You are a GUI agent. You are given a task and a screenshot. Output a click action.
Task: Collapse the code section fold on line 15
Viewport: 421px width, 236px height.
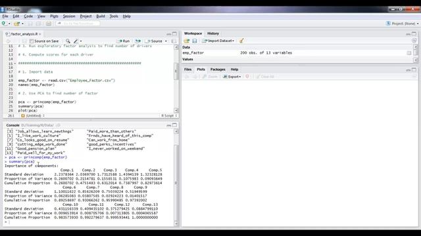pyautogui.click(x=15, y=64)
